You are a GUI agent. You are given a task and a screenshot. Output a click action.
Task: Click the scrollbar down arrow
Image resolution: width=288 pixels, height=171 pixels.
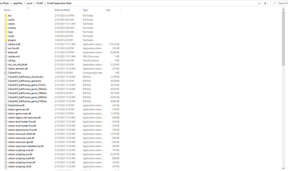click(283, 168)
